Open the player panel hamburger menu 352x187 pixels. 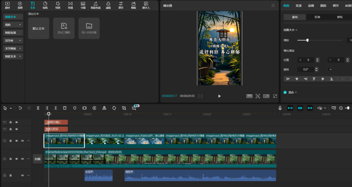273,5
